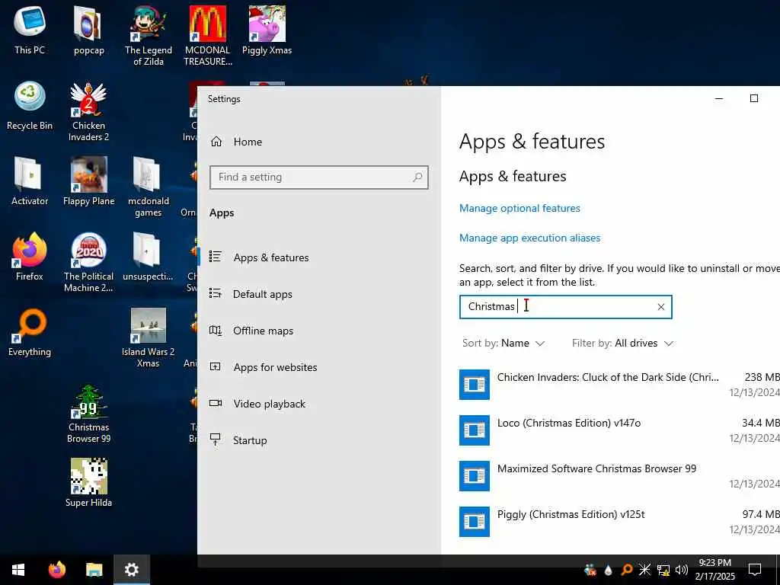Open Manage app execution aliases link
The width and height of the screenshot is (780, 585).
529,238
